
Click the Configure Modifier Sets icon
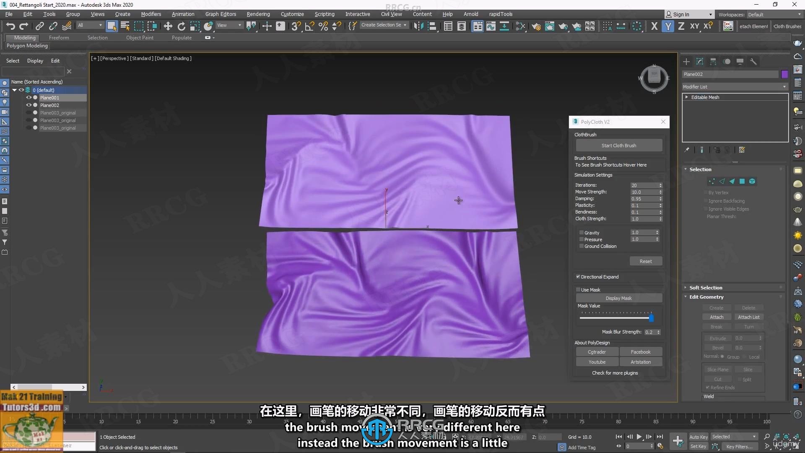(742, 150)
